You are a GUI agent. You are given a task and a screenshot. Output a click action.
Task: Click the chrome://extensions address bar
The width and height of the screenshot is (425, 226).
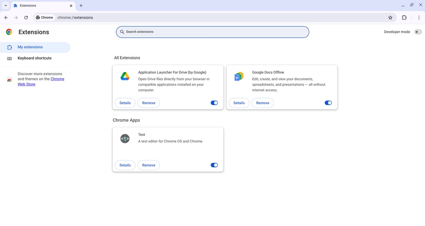(214, 17)
